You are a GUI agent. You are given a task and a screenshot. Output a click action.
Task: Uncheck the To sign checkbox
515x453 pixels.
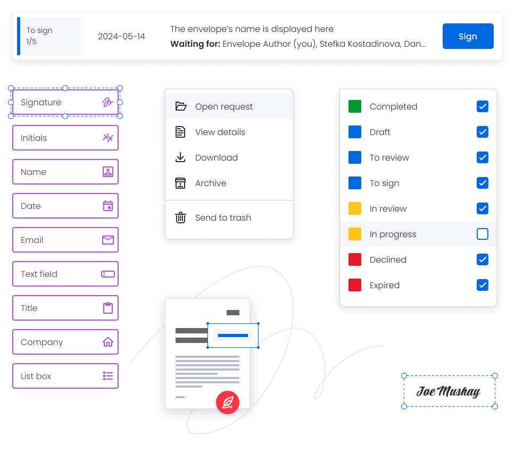point(482,183)
